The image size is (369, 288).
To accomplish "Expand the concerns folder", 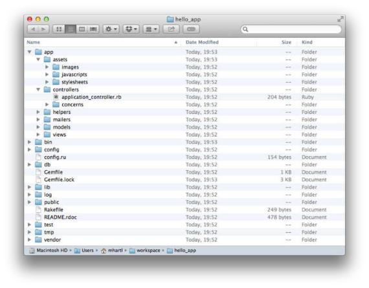I will 47,104.
